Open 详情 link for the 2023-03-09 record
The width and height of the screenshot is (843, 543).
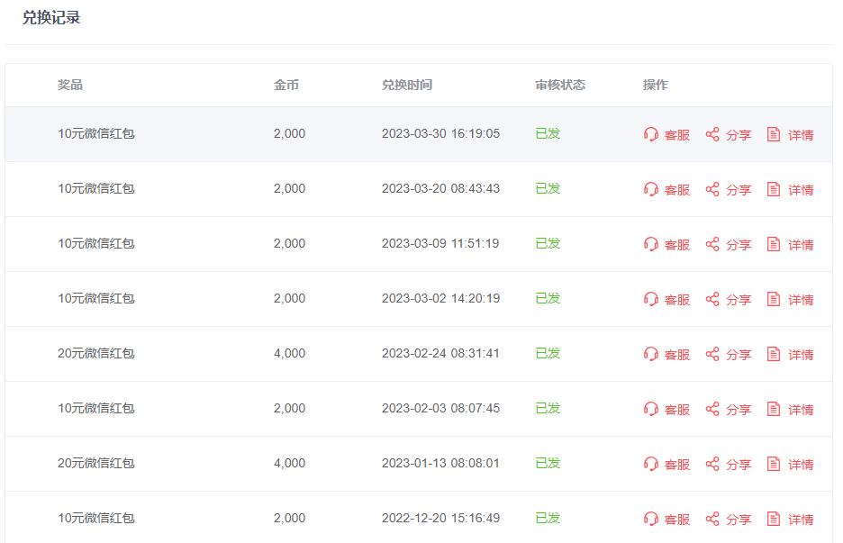[801, 245]
